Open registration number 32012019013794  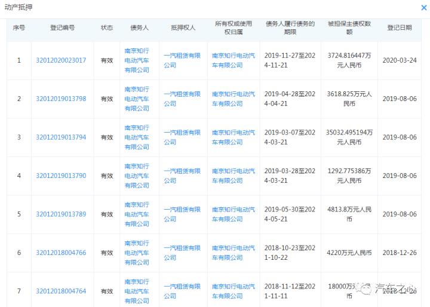pyautogui.click(x=61, y=137)
